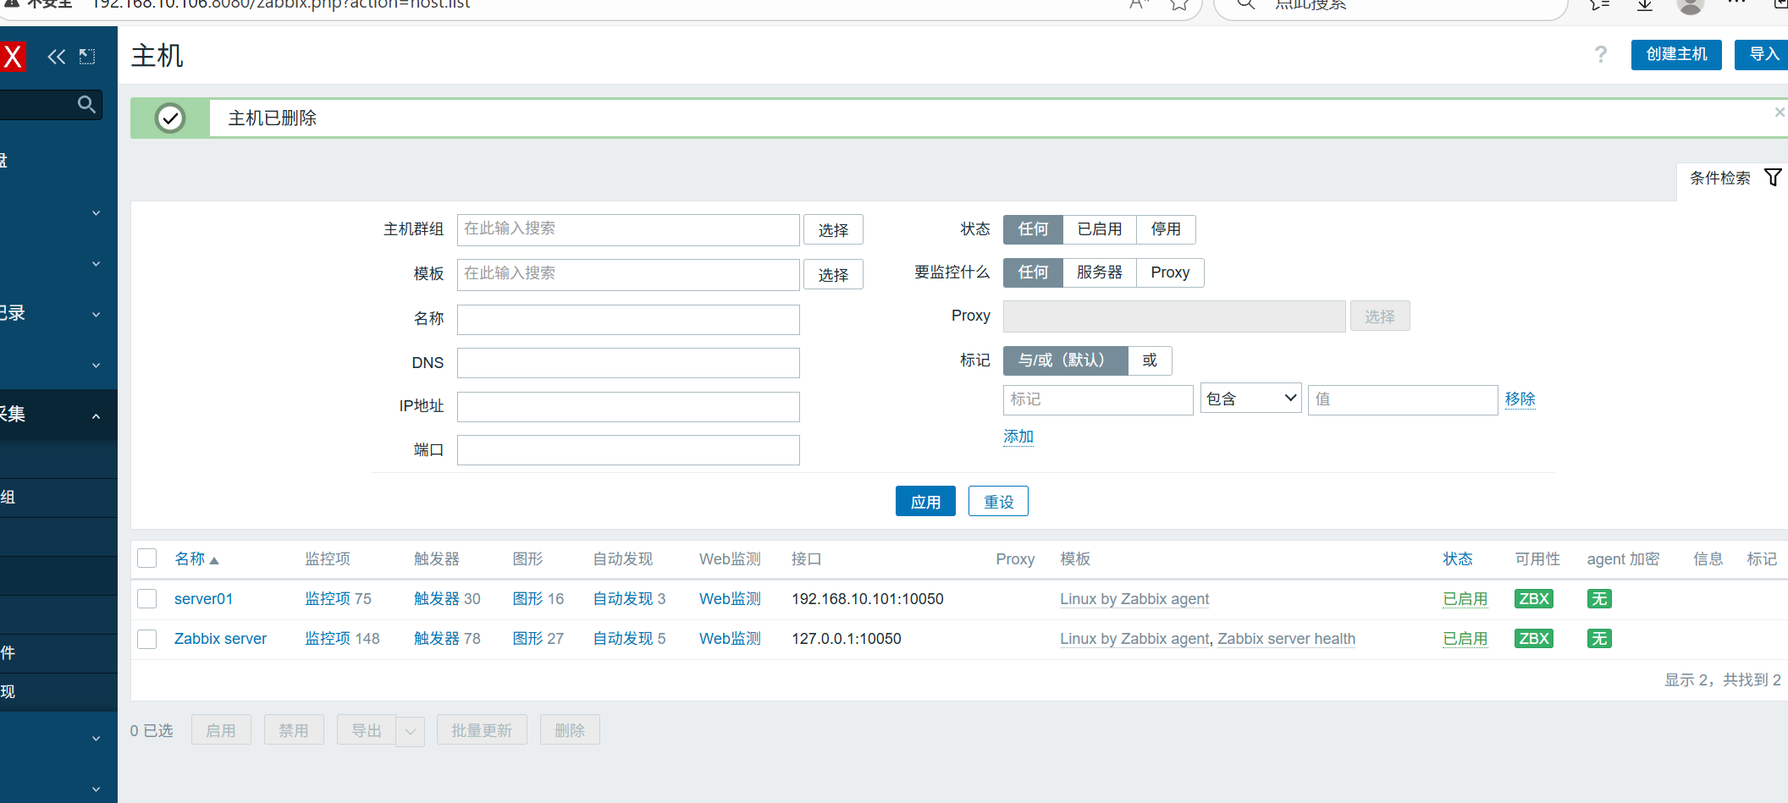Check the Zabbix server row checkbox

(147, 639)
